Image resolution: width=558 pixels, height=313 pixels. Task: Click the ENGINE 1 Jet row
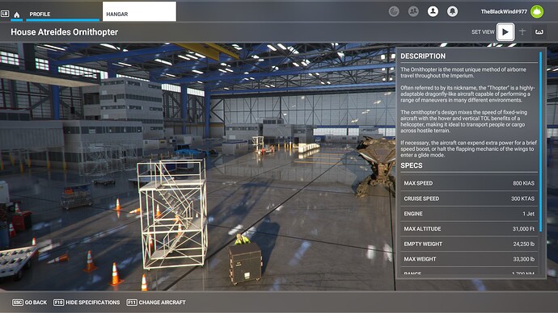pos(469,214)
